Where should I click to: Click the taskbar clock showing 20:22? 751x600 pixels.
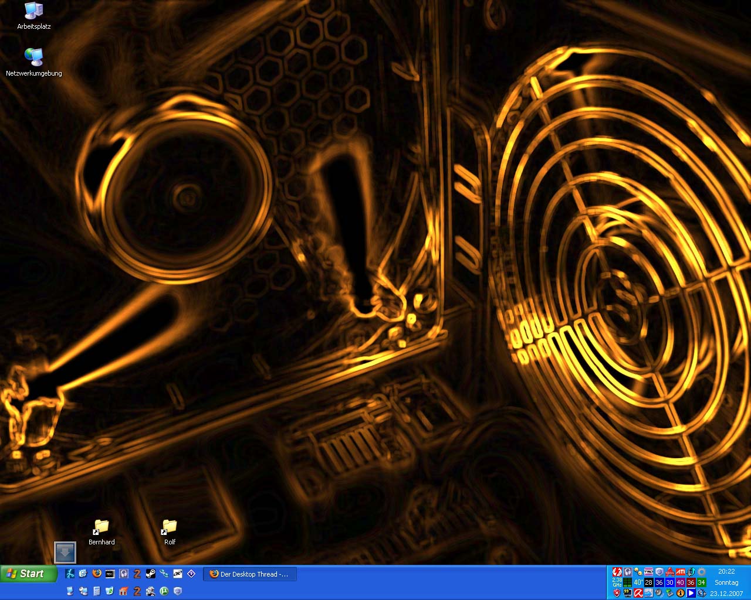tap(726, 571)
